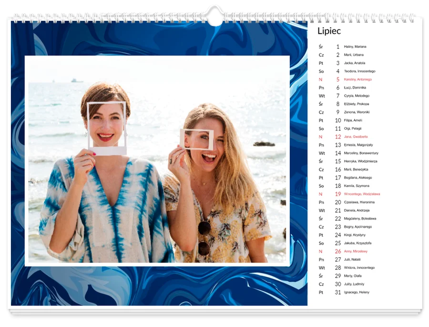This screenshot has width=429, height=327.
Task: Click the "Kamila, Szymona" entry
Action: pos(357,186)
